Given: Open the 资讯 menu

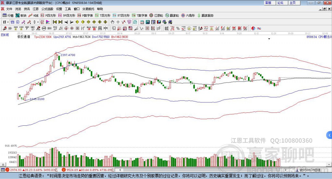Looking at the screenshot, I should click(27, 9).
